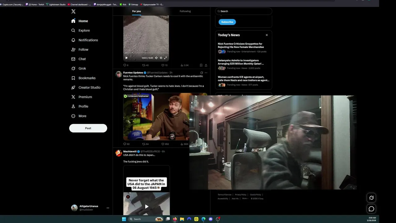
Task: Open the Home page from the sidebar
Action: point(80,21)
